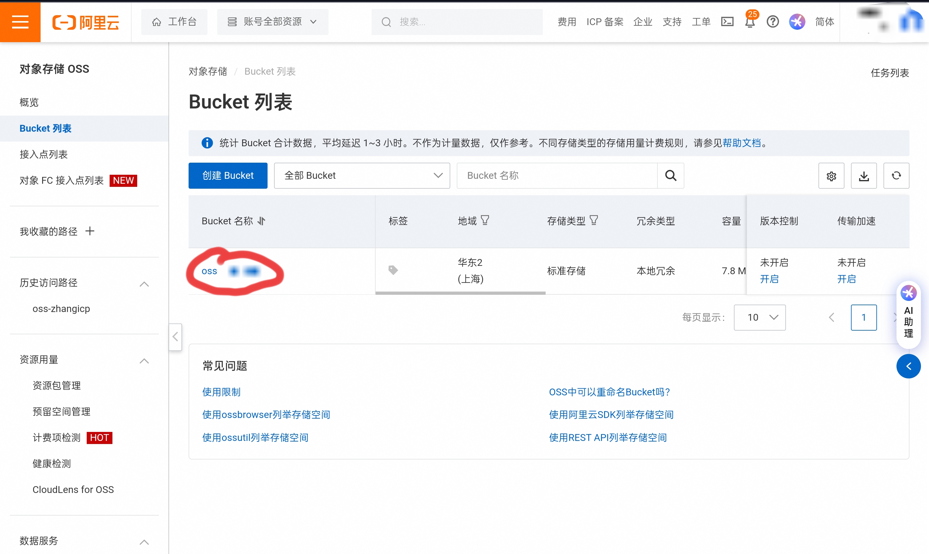Select page 1 in pagination

(x=864, y=318)
